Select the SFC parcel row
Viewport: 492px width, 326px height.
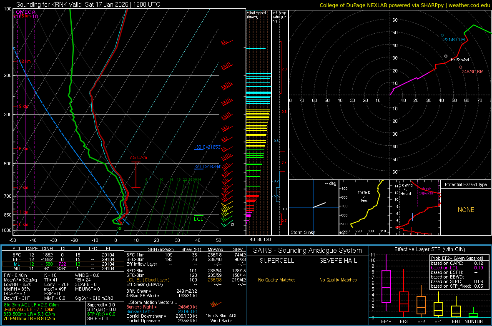click(x=63, y=255)
